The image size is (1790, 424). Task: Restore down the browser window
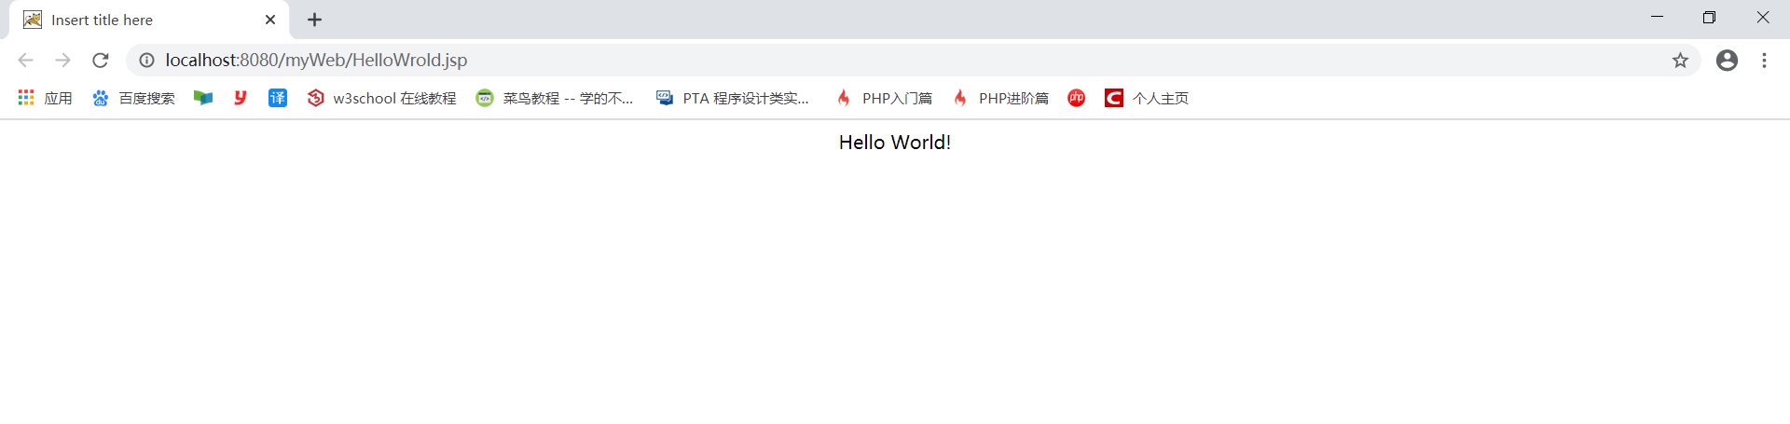tap(1709, 17)
